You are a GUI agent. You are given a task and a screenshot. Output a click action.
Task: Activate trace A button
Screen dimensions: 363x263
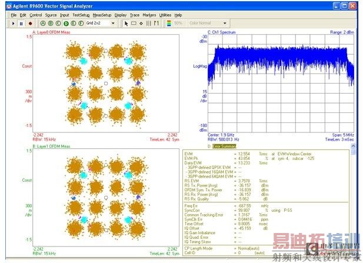(43, 24)
